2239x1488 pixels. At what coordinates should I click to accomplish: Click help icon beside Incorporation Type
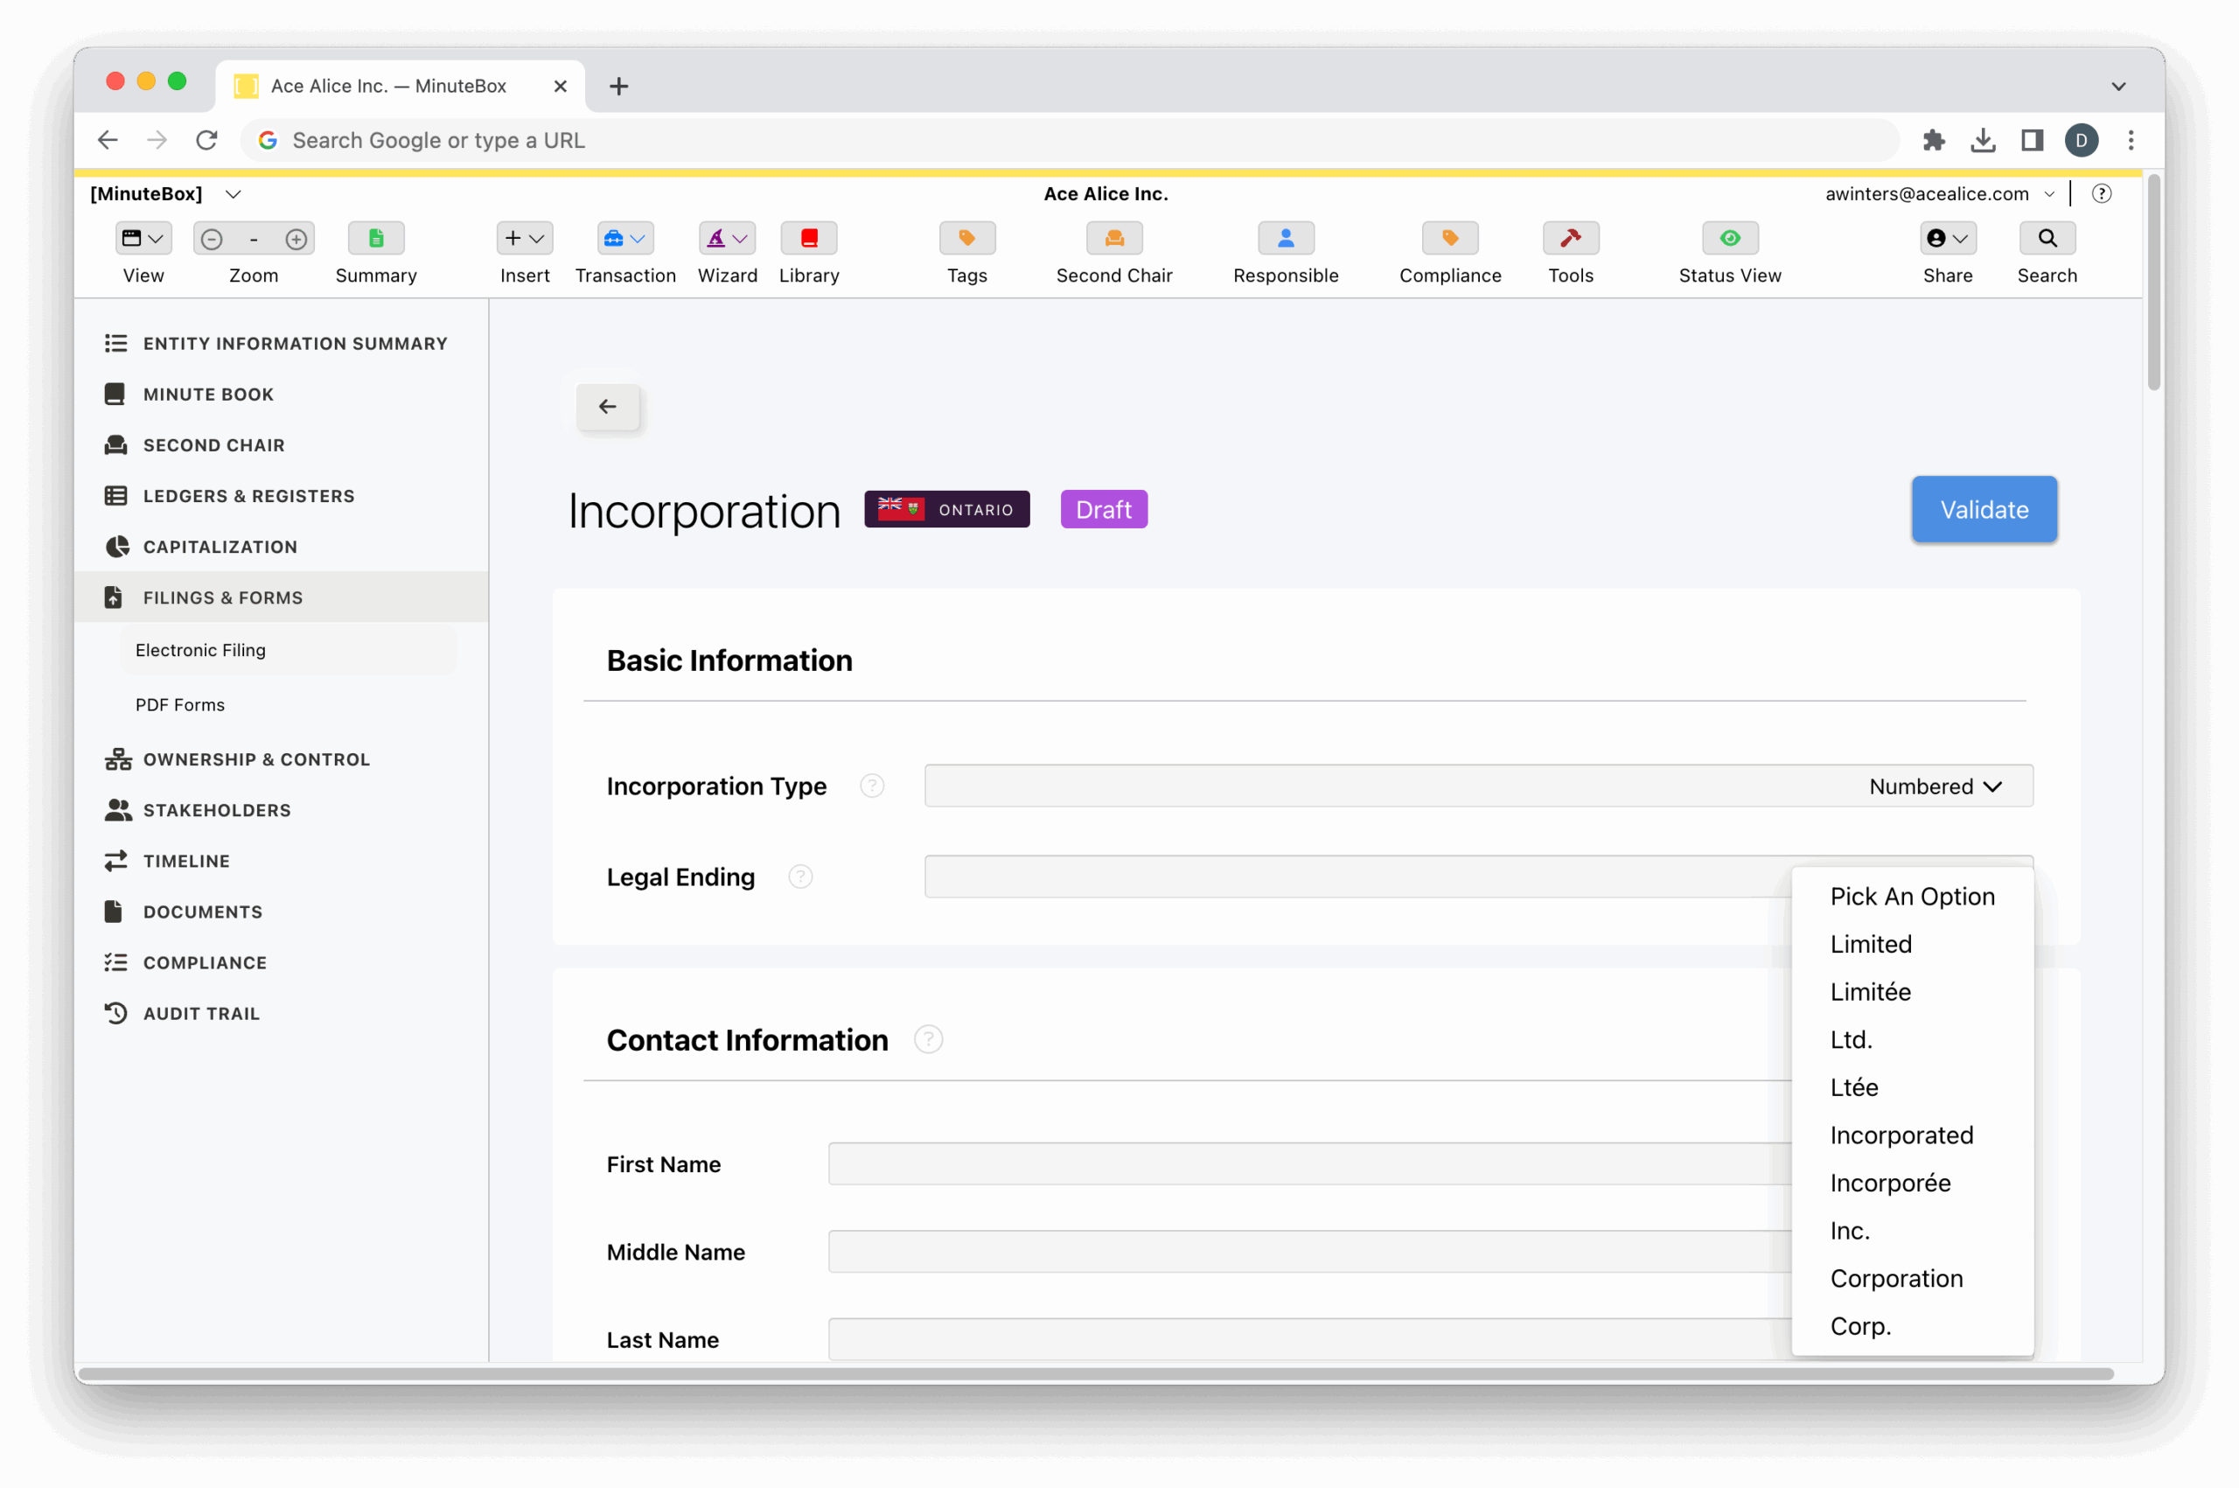click(872, 786)
